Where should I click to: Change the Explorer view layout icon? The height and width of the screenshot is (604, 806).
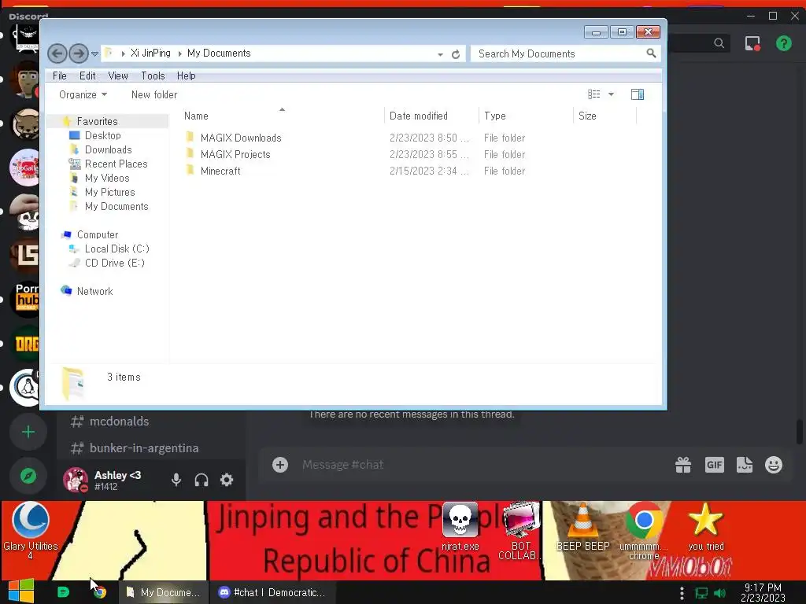point(593,94)
